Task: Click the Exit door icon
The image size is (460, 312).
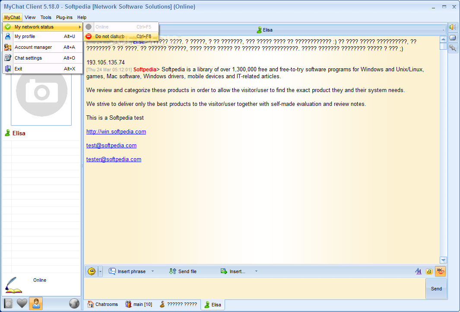Action: 8,69
